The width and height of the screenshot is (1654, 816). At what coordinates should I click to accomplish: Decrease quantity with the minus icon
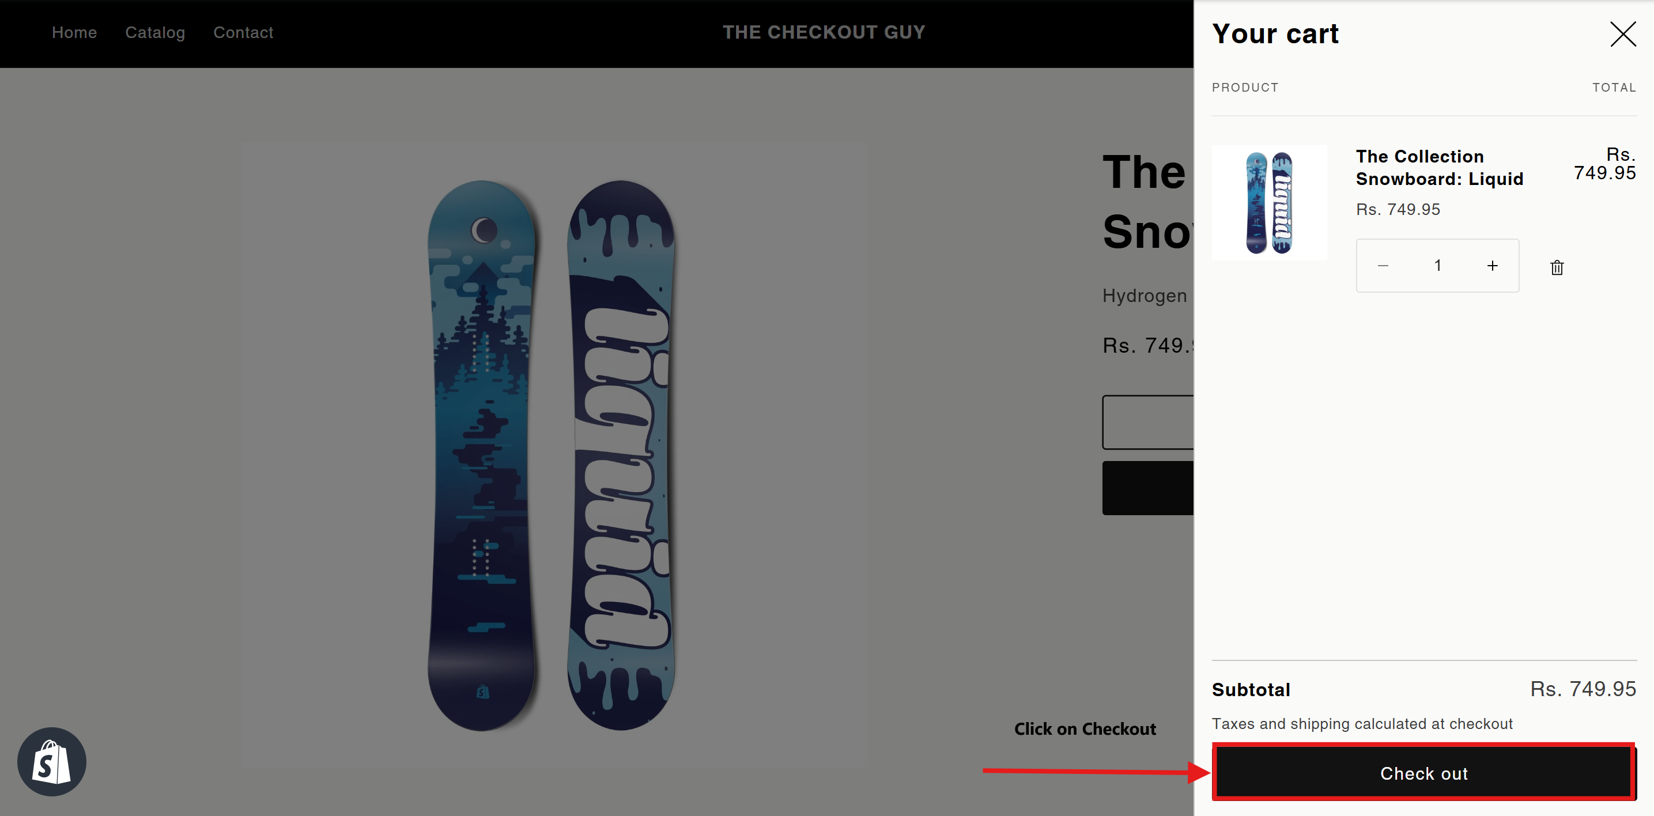1383,266
